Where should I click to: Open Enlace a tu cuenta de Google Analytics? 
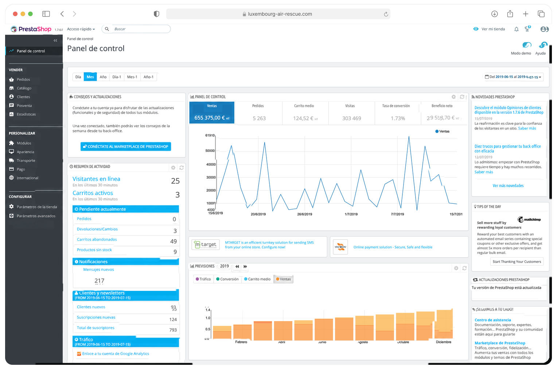pyautogui.click(x=116, y=354)
